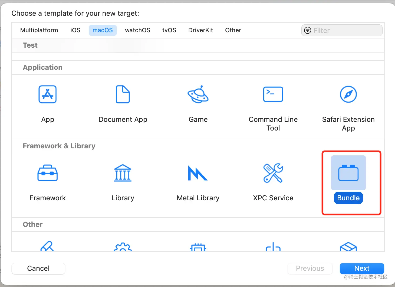Click the selected 'Bundle' label

(348, 198)
